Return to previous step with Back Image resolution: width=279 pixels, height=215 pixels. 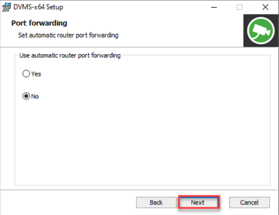pos(156,202)
